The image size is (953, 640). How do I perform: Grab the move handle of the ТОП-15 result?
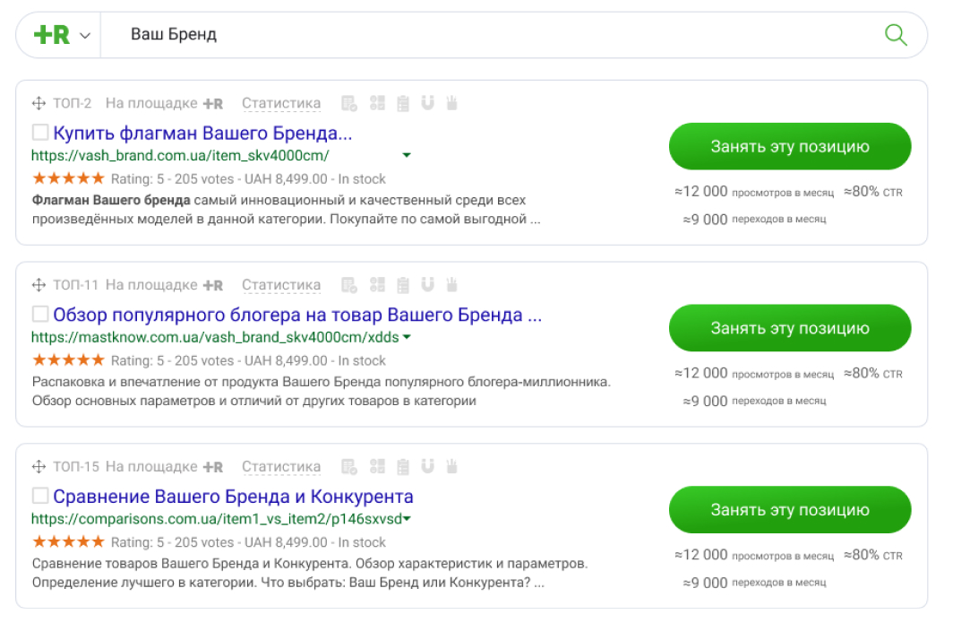point(39,467)
